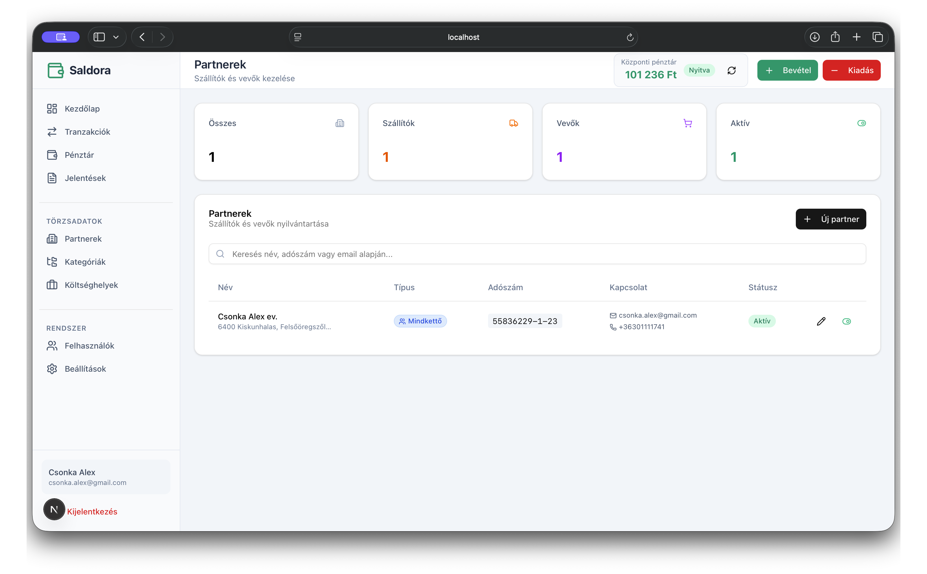Click the refresh cash register balance icon

click(x=731, y=71)
